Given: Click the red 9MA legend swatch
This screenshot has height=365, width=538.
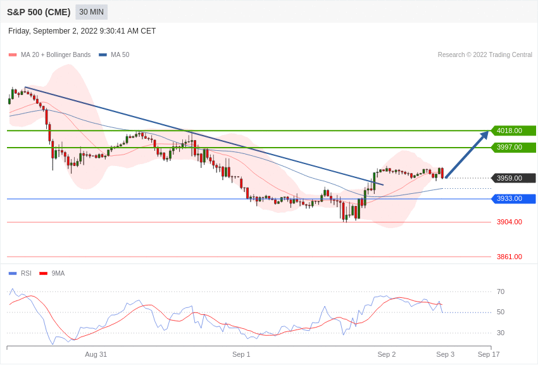Looking at the screenshot, I should [x=44, y=274].
